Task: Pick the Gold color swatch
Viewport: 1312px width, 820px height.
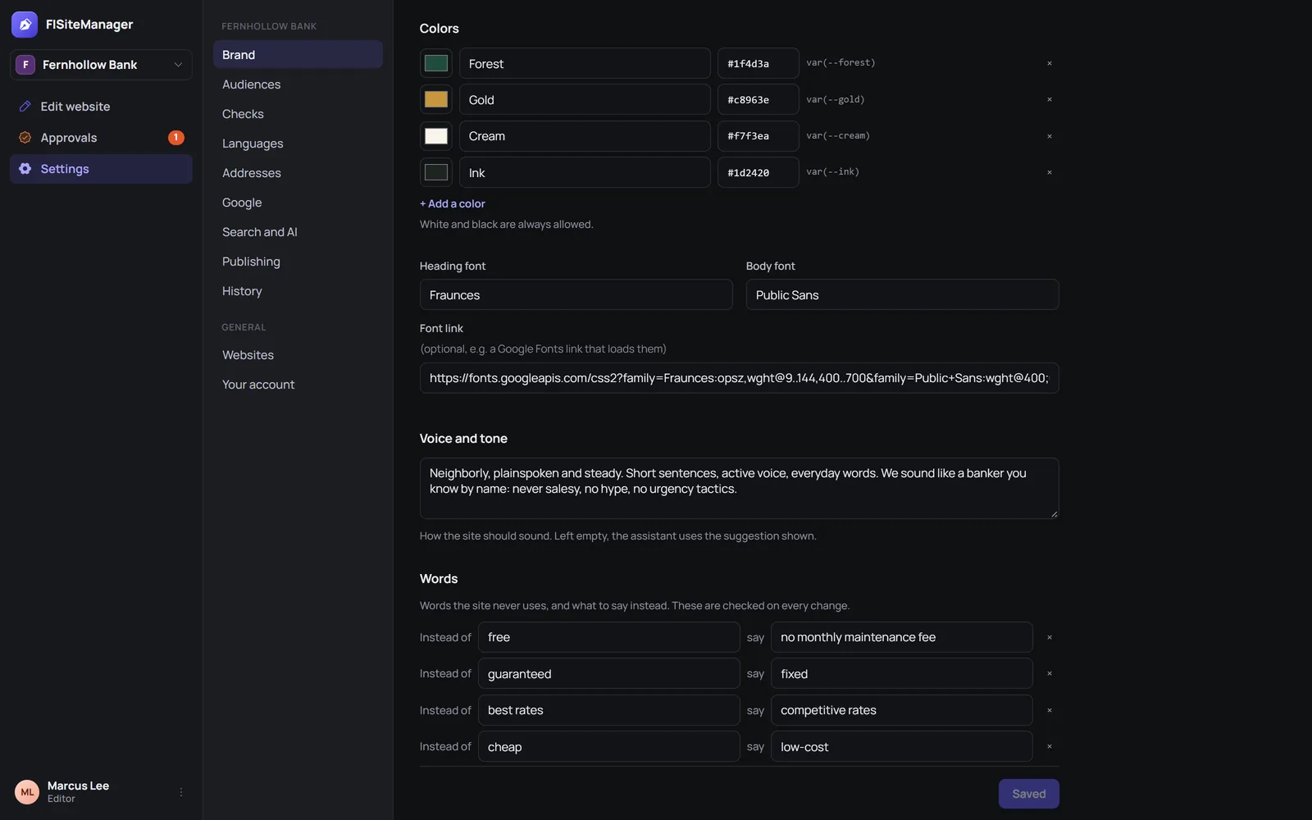Action: click(436, 99)
